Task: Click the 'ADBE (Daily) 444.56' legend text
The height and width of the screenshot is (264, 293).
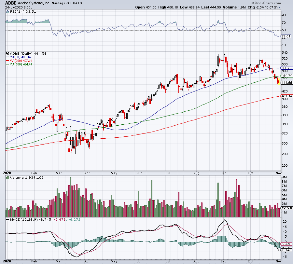Action: [28, 53]
